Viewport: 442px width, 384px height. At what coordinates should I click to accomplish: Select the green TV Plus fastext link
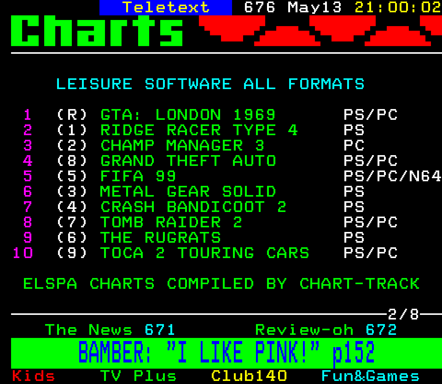point(138,376)
